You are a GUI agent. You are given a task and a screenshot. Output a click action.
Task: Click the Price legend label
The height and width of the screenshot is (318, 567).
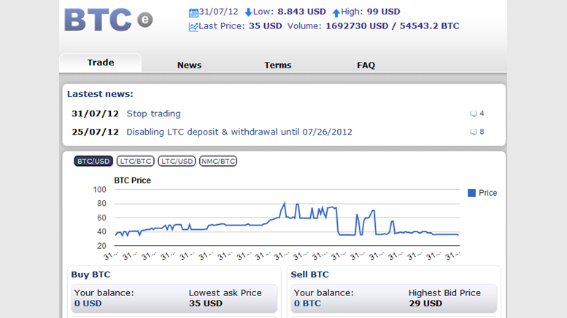(487, 193)
